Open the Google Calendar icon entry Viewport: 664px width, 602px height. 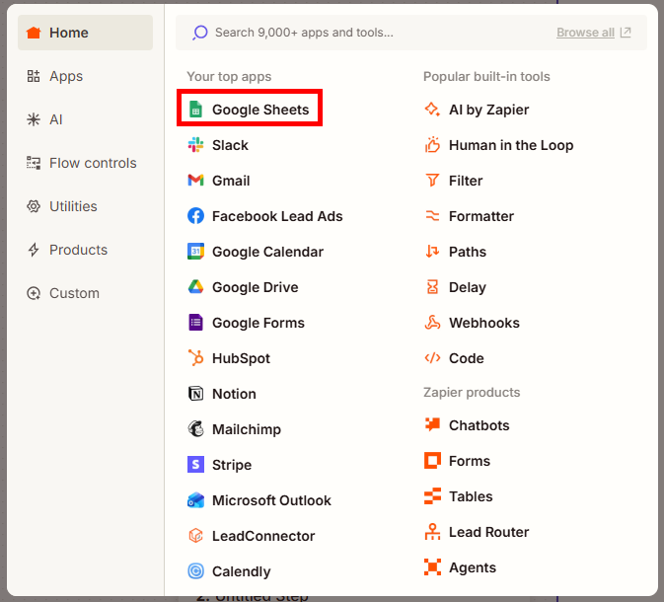(195, 252)
